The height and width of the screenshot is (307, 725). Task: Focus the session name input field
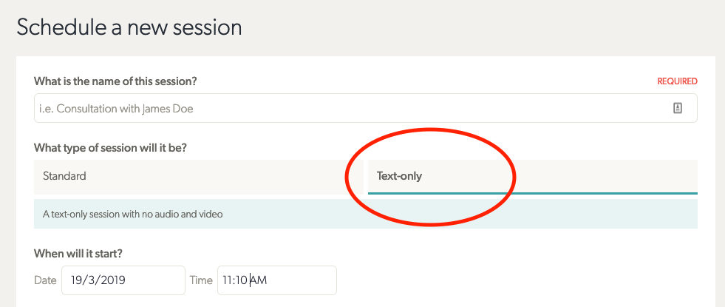(x=365, y=108)
